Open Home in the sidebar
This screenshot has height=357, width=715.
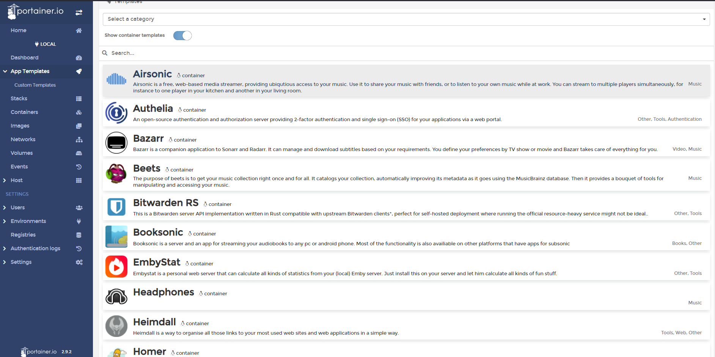pos(19,30)
